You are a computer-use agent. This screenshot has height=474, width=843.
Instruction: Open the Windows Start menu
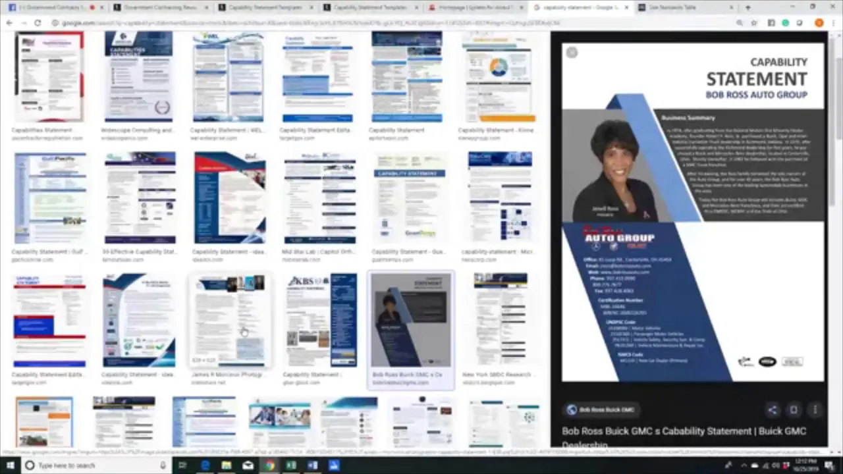pos(11,465)
